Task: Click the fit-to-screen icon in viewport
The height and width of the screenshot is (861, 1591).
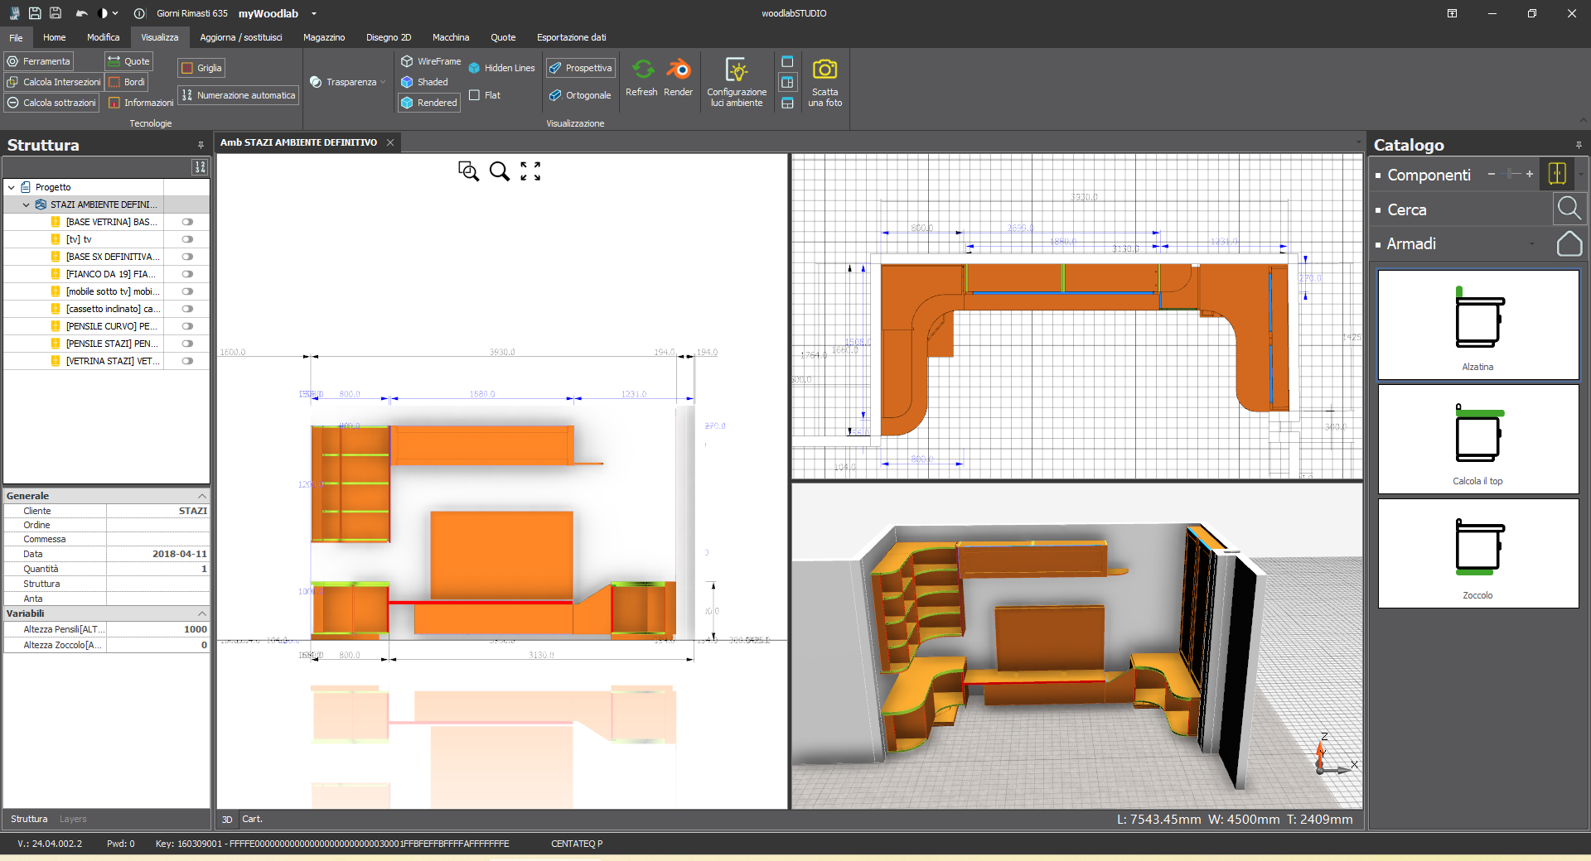Action: 530,171
